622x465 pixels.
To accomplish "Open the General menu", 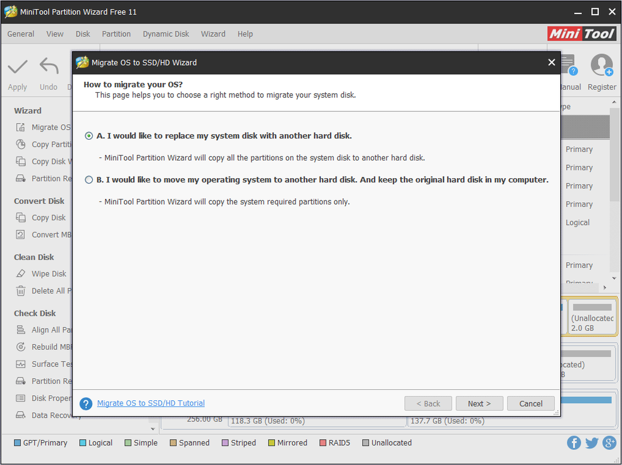I will tap(21, 34).
